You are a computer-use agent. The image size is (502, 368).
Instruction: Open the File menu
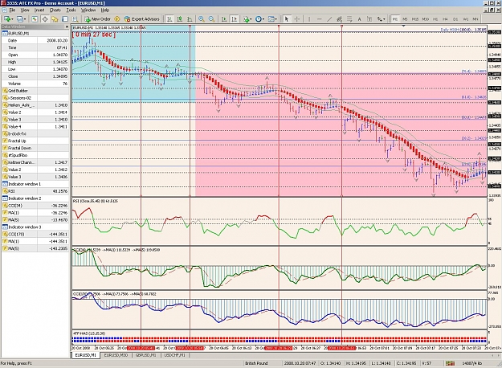(13, 10)
